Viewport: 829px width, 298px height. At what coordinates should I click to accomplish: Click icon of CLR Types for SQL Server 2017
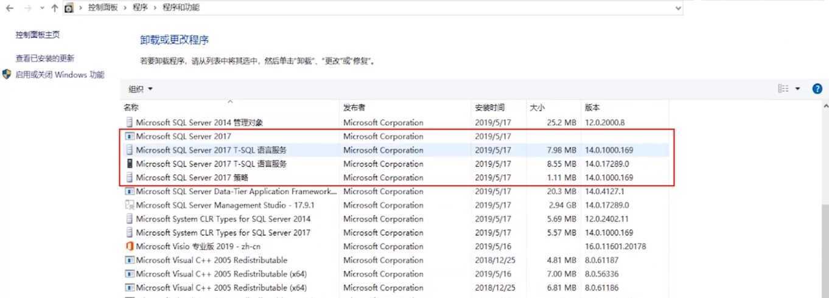click(129, 232)
